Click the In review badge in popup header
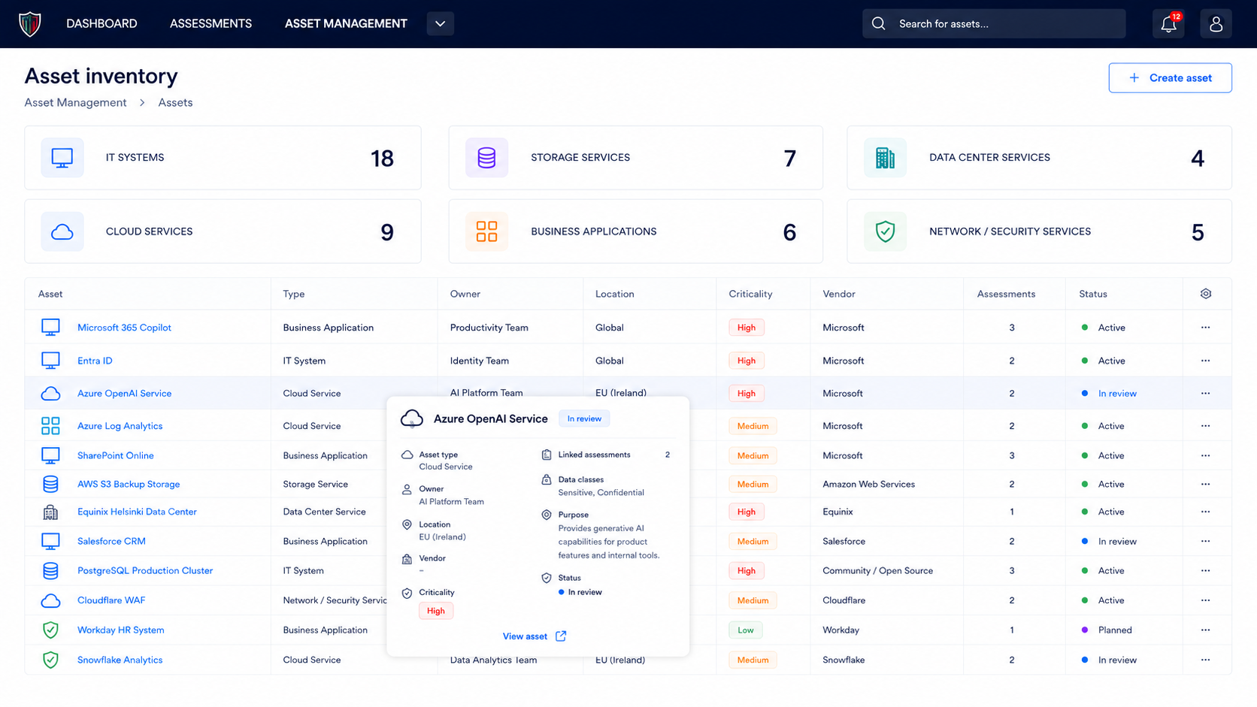This screenshot has height=707, width=1257. click(x=584, y=418)
